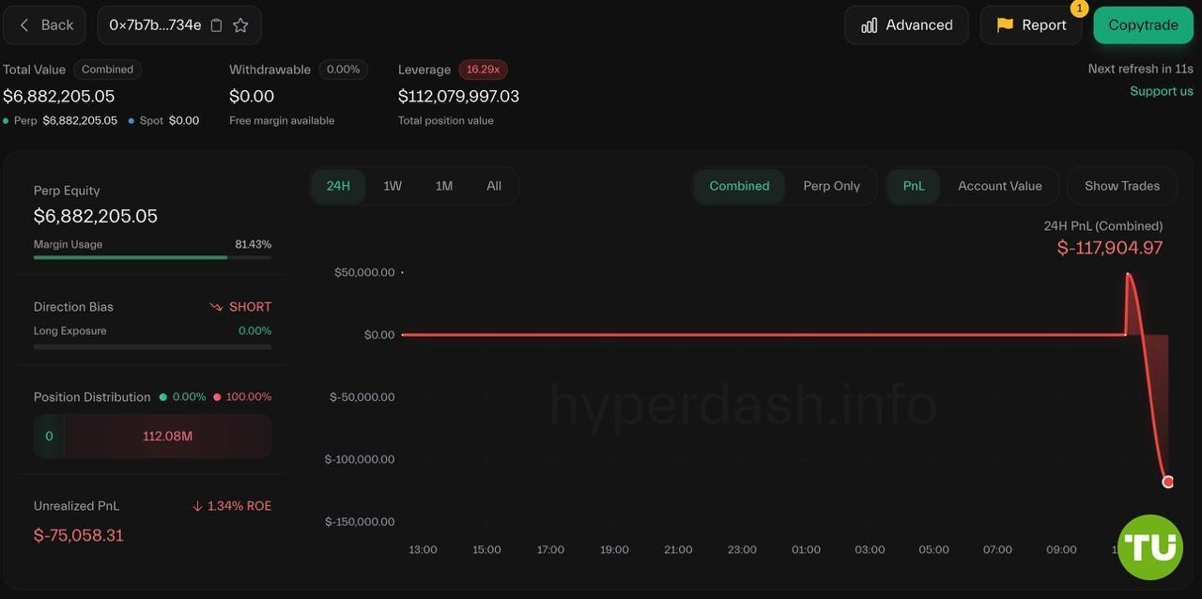Click the latest PnL data point on the chart
This screenshot has width=1202, height=599.
coord(1167,482)
